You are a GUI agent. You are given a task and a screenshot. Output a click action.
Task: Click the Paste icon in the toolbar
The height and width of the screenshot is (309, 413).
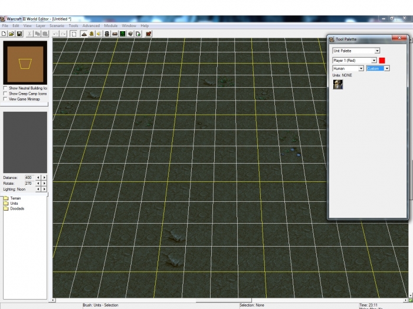45,34
